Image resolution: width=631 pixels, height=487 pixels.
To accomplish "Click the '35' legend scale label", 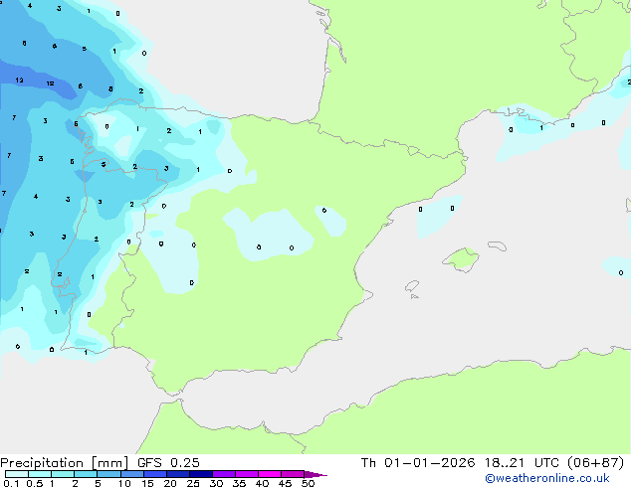I will coord(239,483).
